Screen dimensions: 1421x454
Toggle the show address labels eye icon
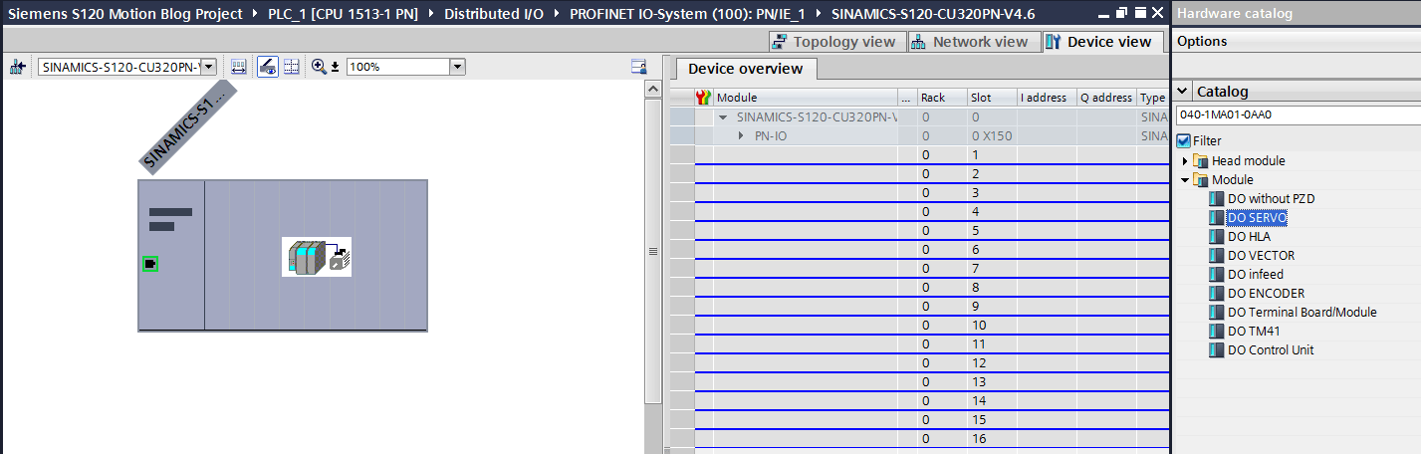[x=267, y=67]
